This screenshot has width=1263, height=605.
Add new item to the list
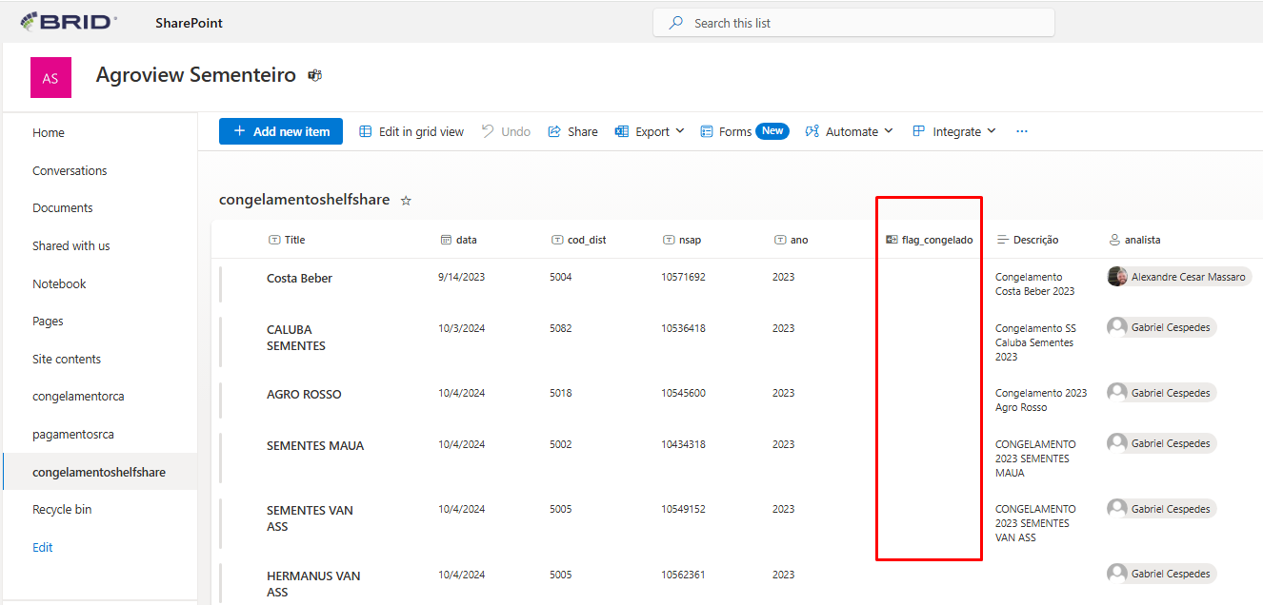coord(281,131)
